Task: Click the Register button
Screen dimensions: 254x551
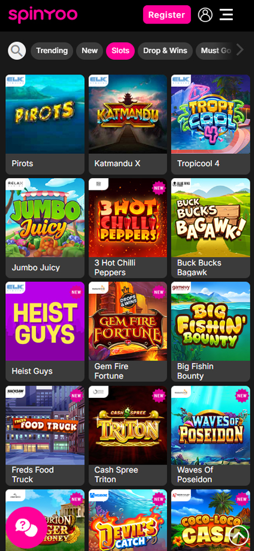Action: pos(167,15)
